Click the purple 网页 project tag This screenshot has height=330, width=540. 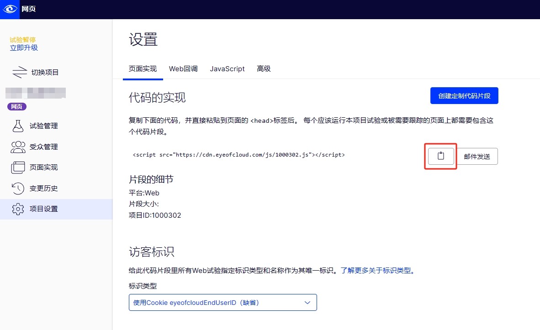click(16, 107)
